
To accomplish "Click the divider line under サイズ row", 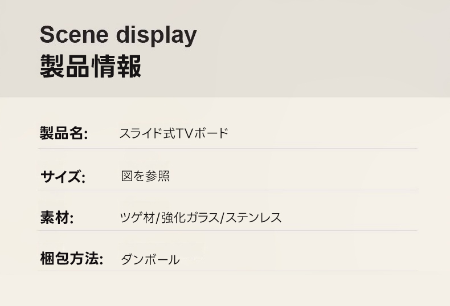I will (x=227, y=190).
